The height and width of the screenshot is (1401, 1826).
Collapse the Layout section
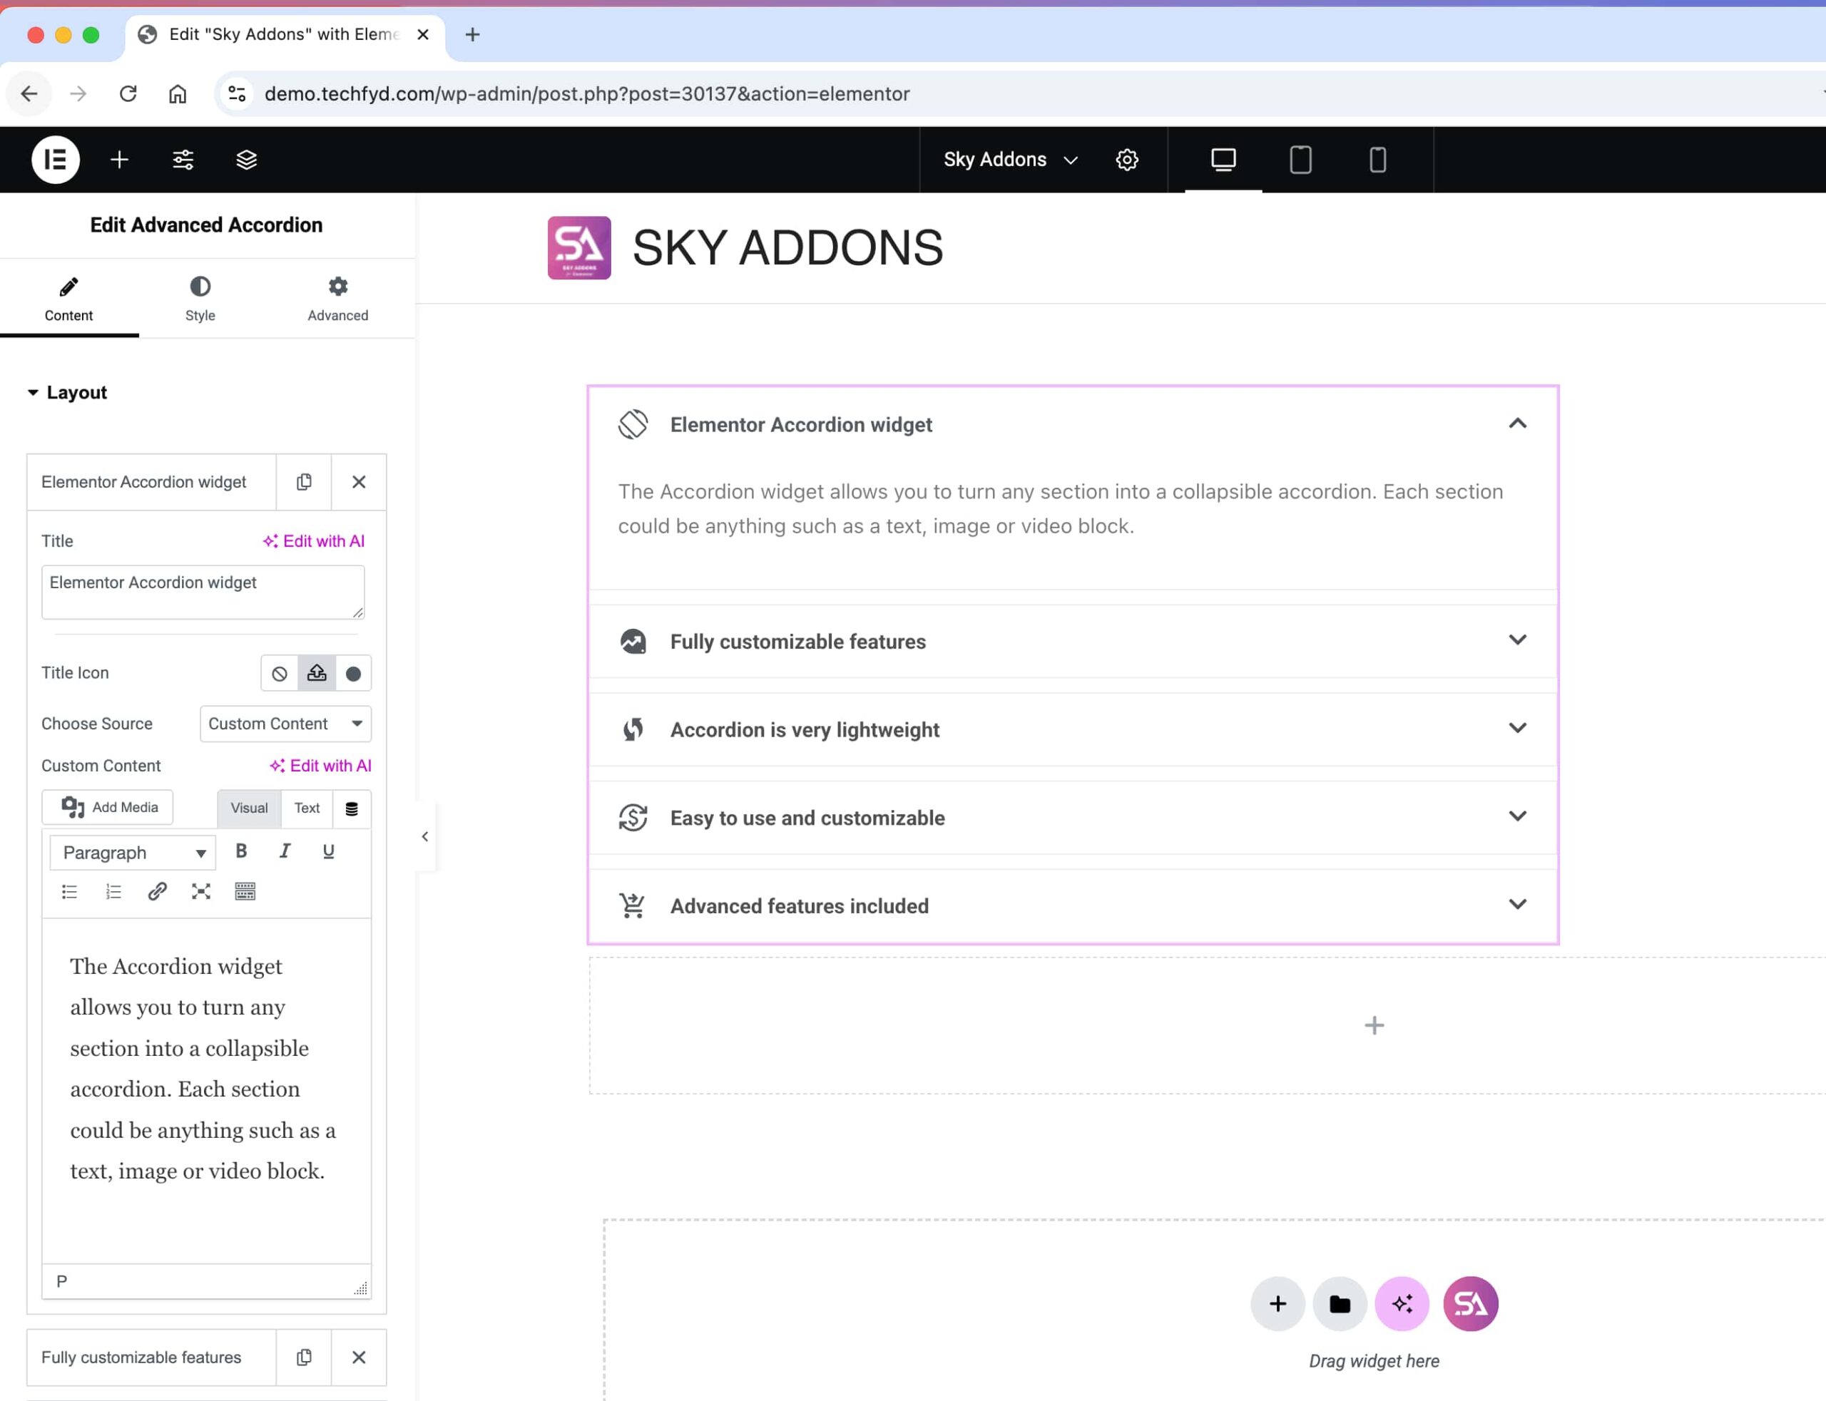point(68,392)
